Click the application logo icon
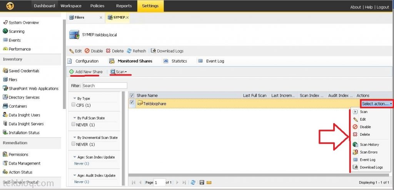394x190 pixels. click(x=10, y=6)
